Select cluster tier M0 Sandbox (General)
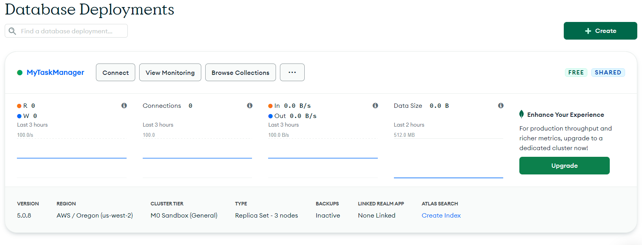The width and height of the screenshot is (642, 245). pyautogui.click(x=184, y=216)
